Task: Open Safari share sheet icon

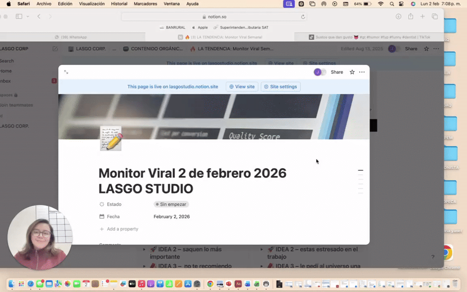Action: click(411, 16)
